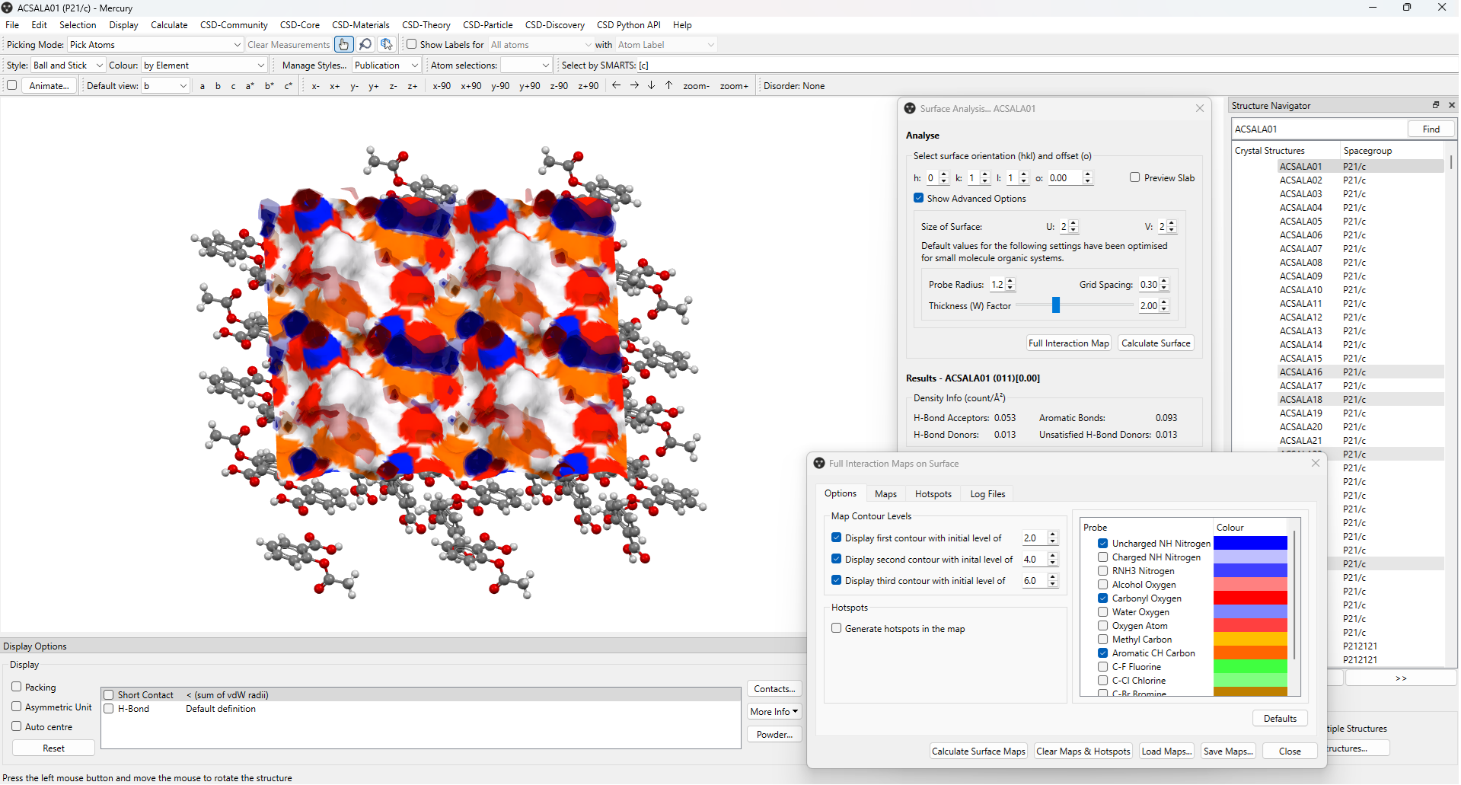Screen dimensions: 1461x785
Task: Expand the More Info dropdown
Action: pyautogui.click(x=773, y=711)
